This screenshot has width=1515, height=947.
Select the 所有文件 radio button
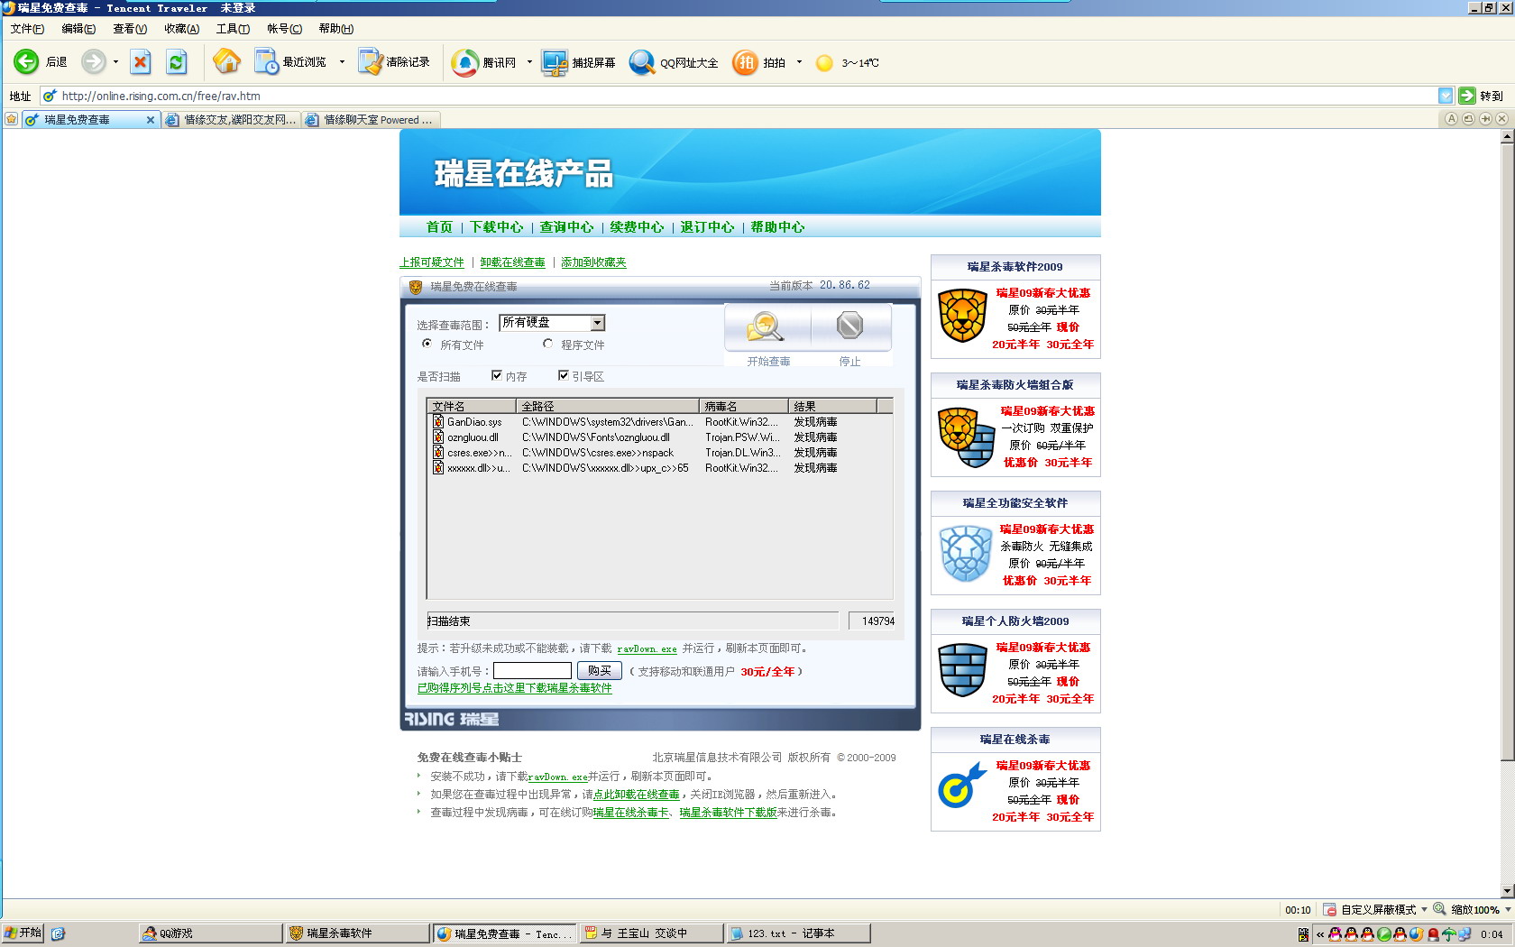427,344
